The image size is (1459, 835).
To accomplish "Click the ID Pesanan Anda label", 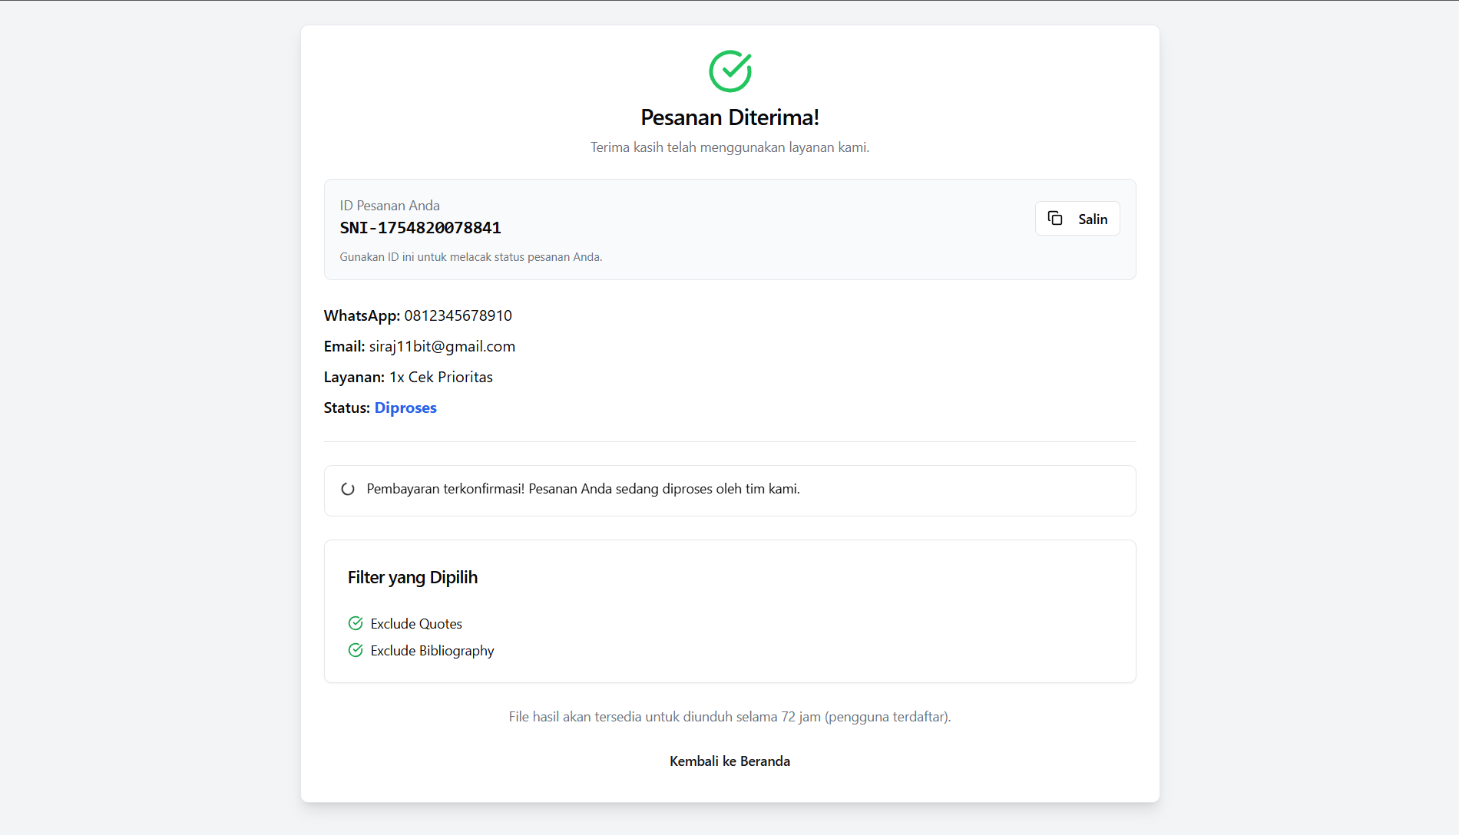I will tap(389, 206).
